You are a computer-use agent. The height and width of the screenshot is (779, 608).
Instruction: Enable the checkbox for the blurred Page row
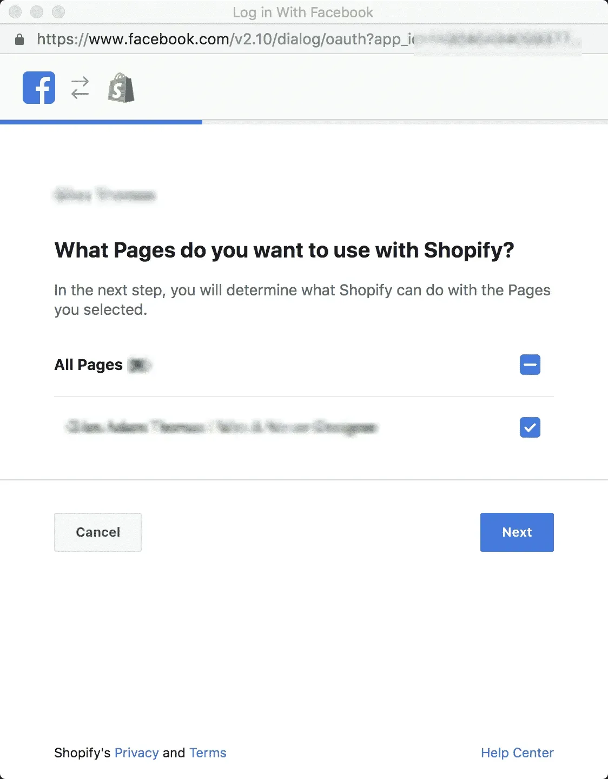click(x=530, y=427)
